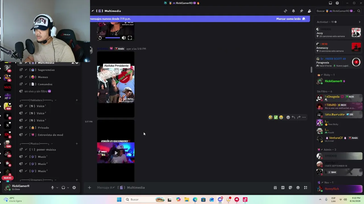Click the plus attachment button in message bar
Screen dimensions: 364x204
click(89, 188)
